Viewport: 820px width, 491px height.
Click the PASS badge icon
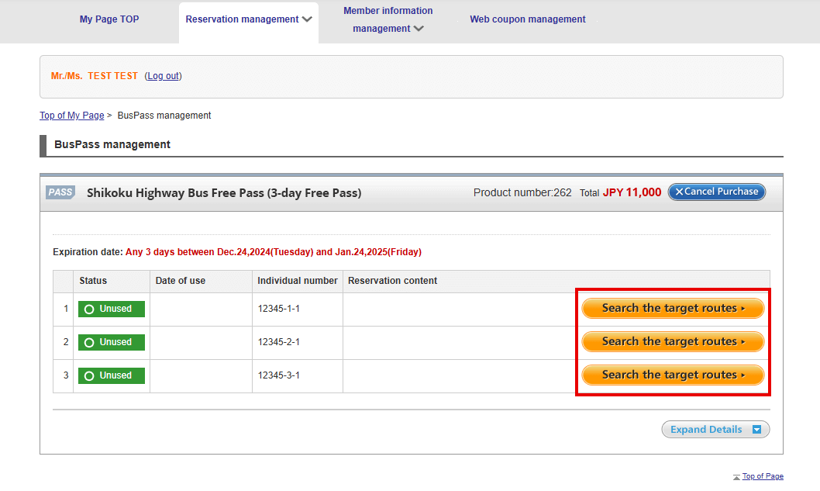60,192
